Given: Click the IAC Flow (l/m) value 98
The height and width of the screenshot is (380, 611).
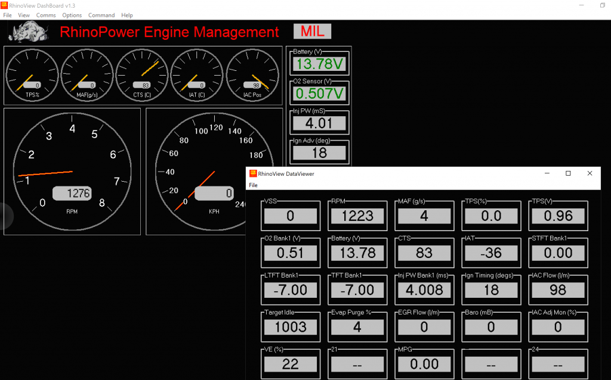Looking at the screenshot, I should tap(558, 289).
